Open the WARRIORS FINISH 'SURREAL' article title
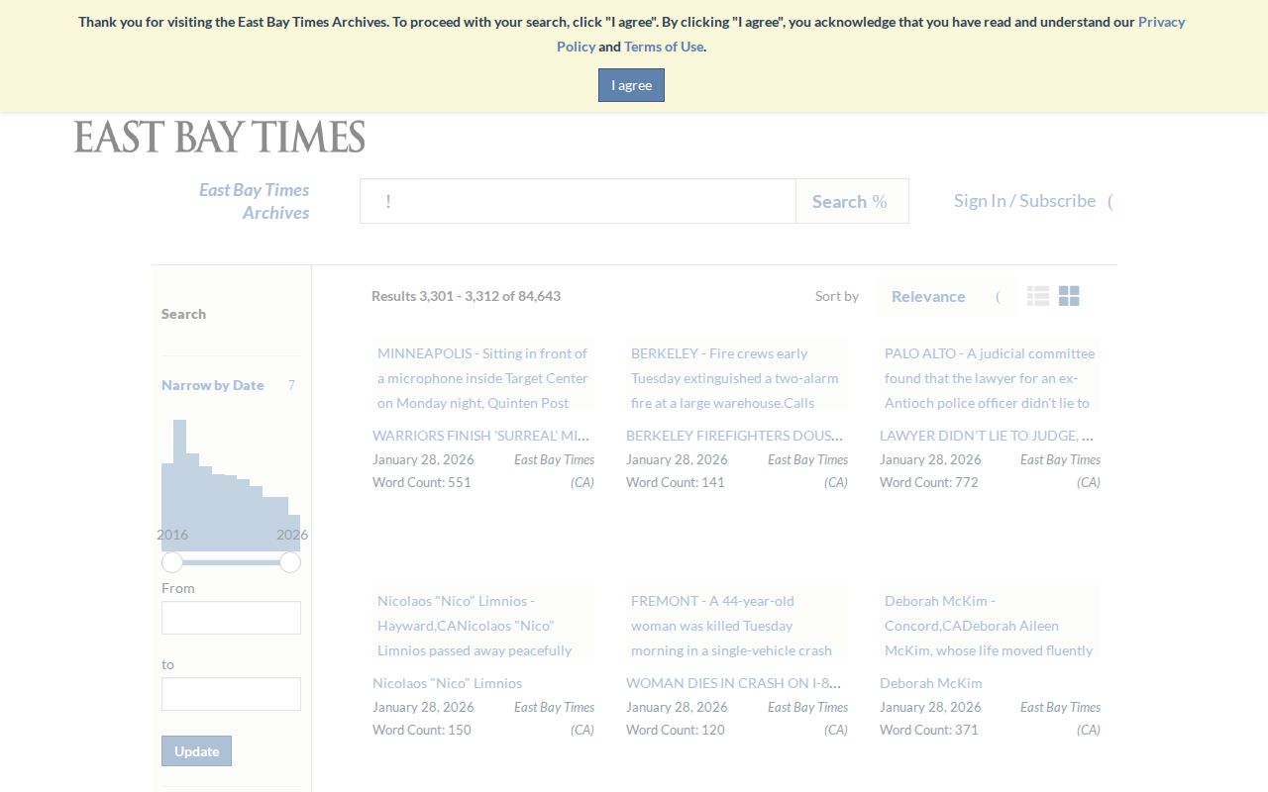The height and width of the screenshot is (792, 1268). pos(483,436)
